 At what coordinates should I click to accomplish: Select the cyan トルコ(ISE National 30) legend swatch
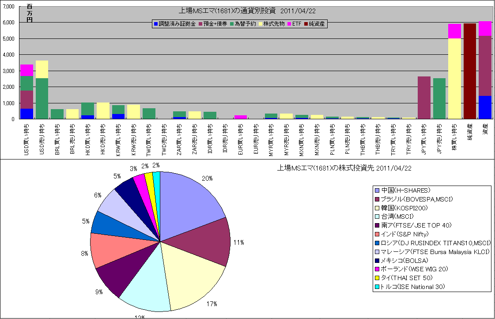pyautogui.click(x=377, y=287)
